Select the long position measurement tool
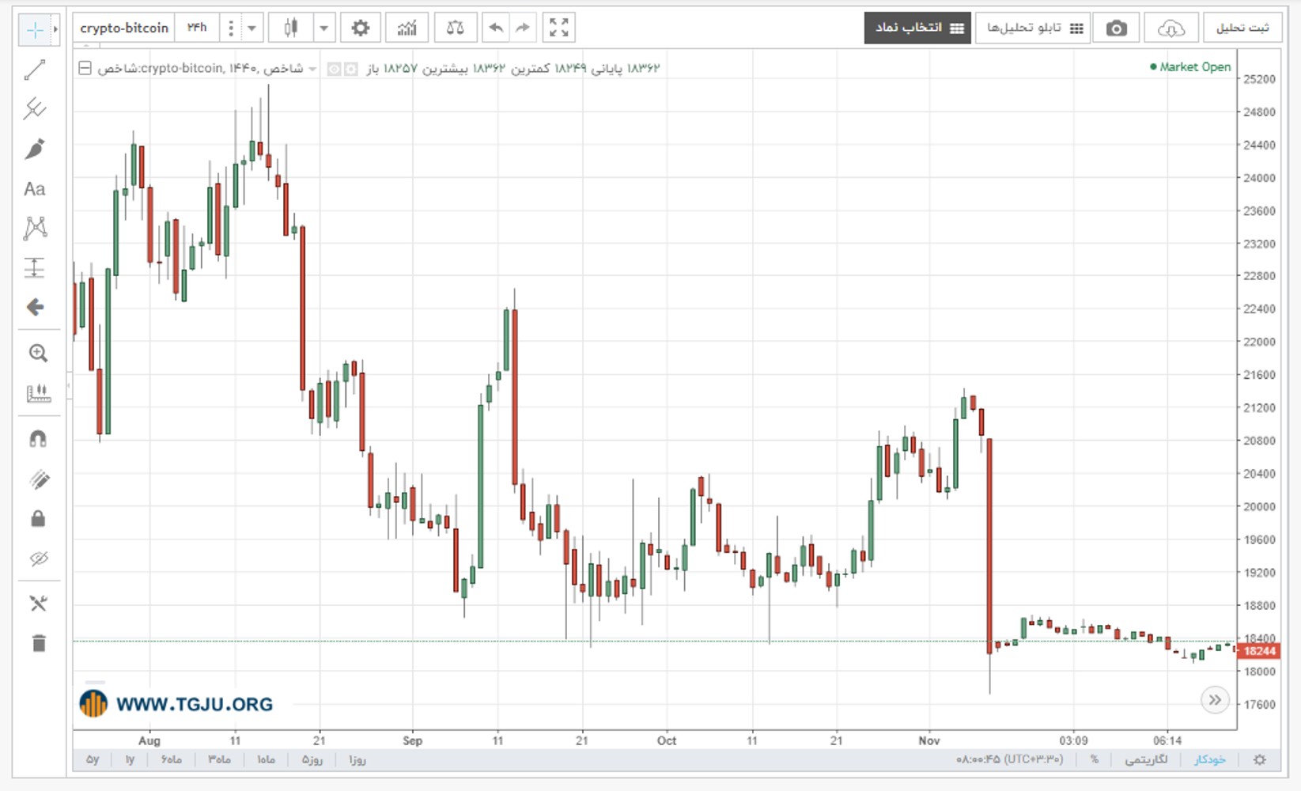Screen dimensions: 1301x791 (x=35, y=268)
